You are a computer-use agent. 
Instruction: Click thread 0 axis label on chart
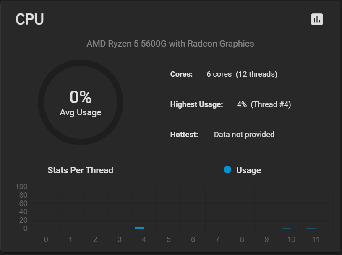46,239
